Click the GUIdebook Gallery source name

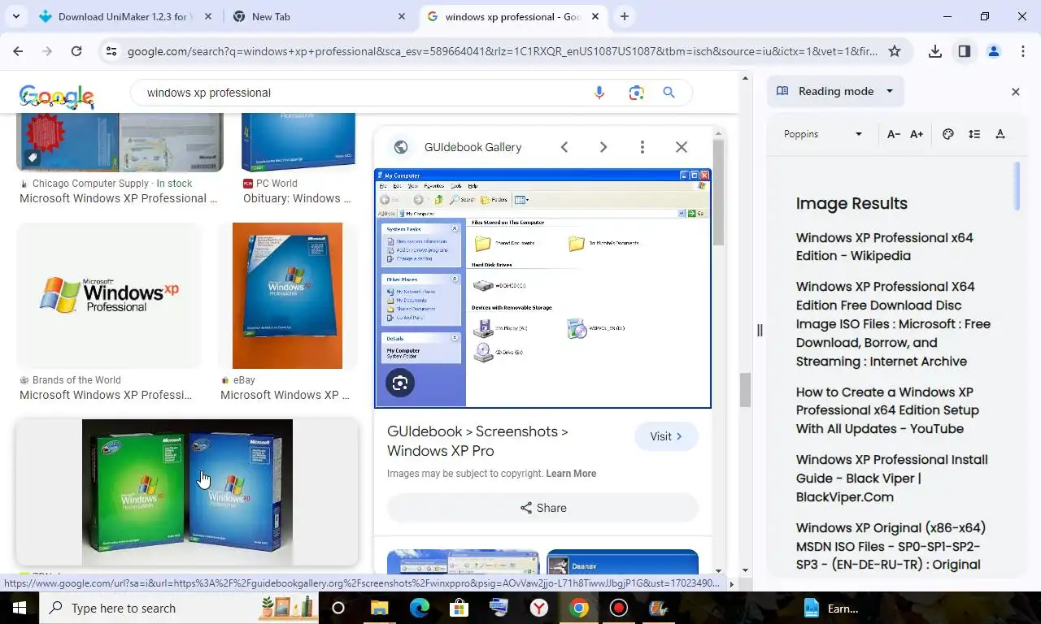[x=473, y=147]
